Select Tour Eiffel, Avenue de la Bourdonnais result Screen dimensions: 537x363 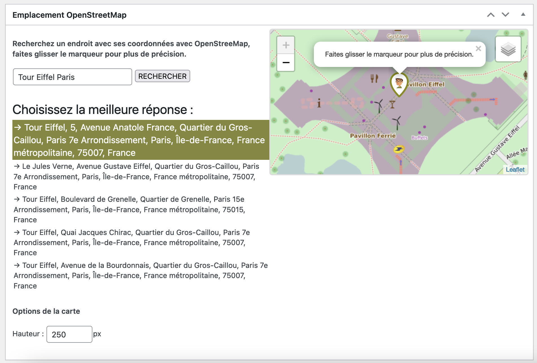tap(141, 275)
